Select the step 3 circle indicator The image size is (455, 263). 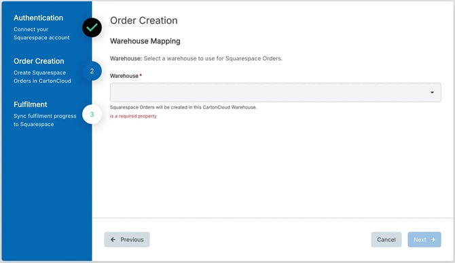(x=92, y=115)
